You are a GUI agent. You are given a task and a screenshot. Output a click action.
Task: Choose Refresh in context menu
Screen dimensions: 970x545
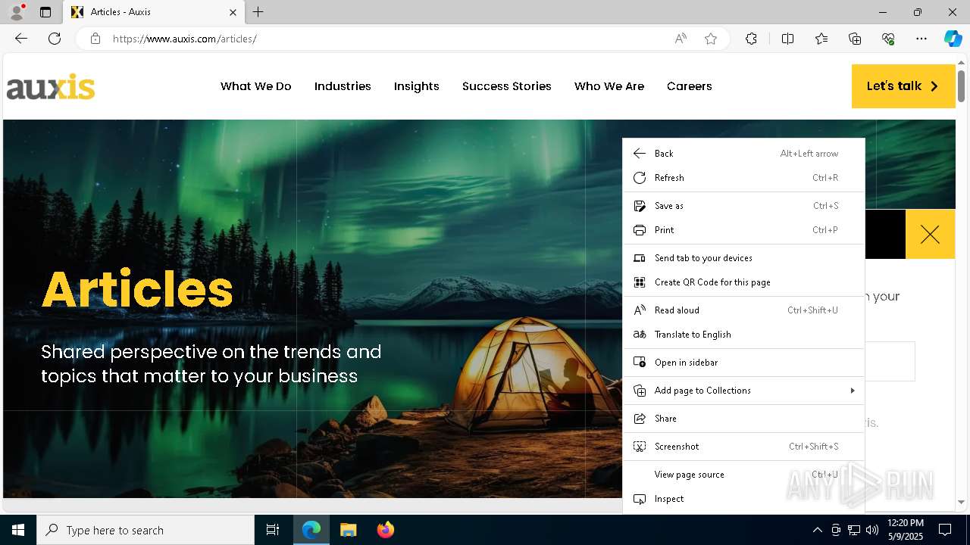click(x=743, y=178)
